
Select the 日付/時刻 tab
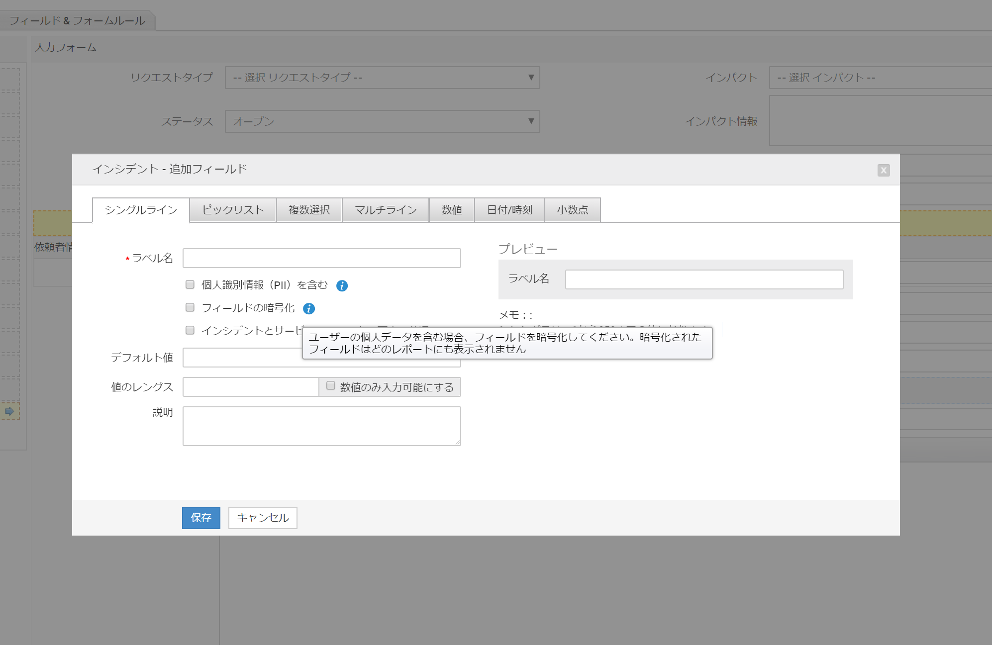pyautogui.click(x=509, y=210)
